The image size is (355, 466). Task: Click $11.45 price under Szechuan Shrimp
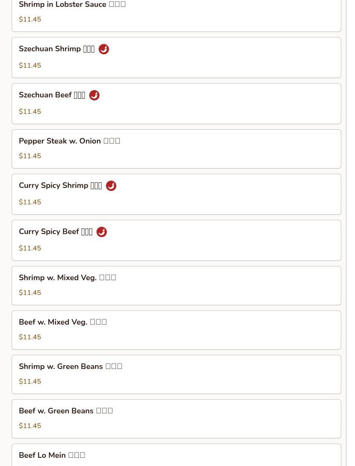(30, 66)
